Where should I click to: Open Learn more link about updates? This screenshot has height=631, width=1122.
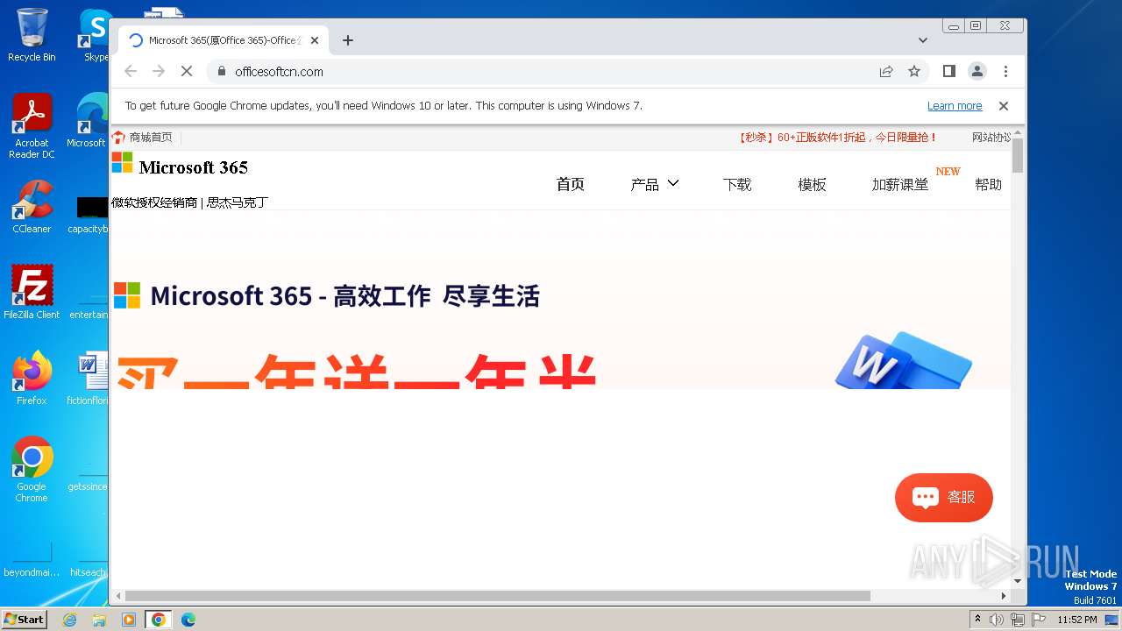(955, 106)
